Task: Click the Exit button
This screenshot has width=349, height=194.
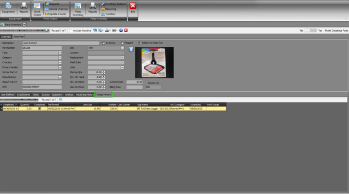Action: click(x=133, y=8)
